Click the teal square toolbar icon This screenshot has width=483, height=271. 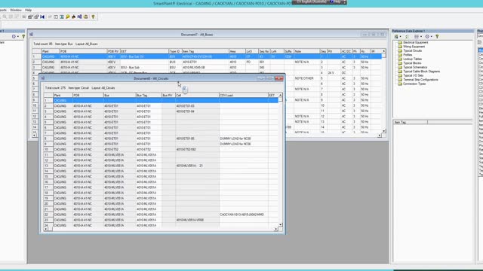[62, 17]
